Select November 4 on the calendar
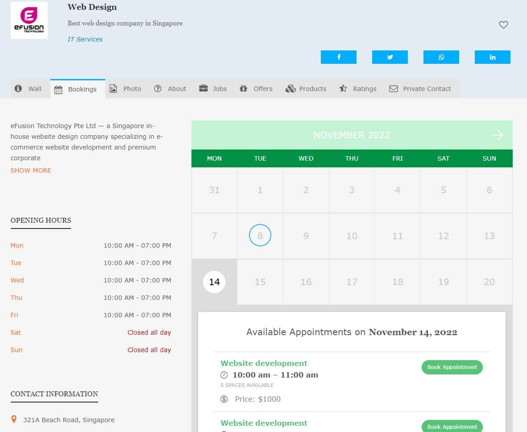Image resolution: width=527 pixels, height=432 pixels. 398,190
